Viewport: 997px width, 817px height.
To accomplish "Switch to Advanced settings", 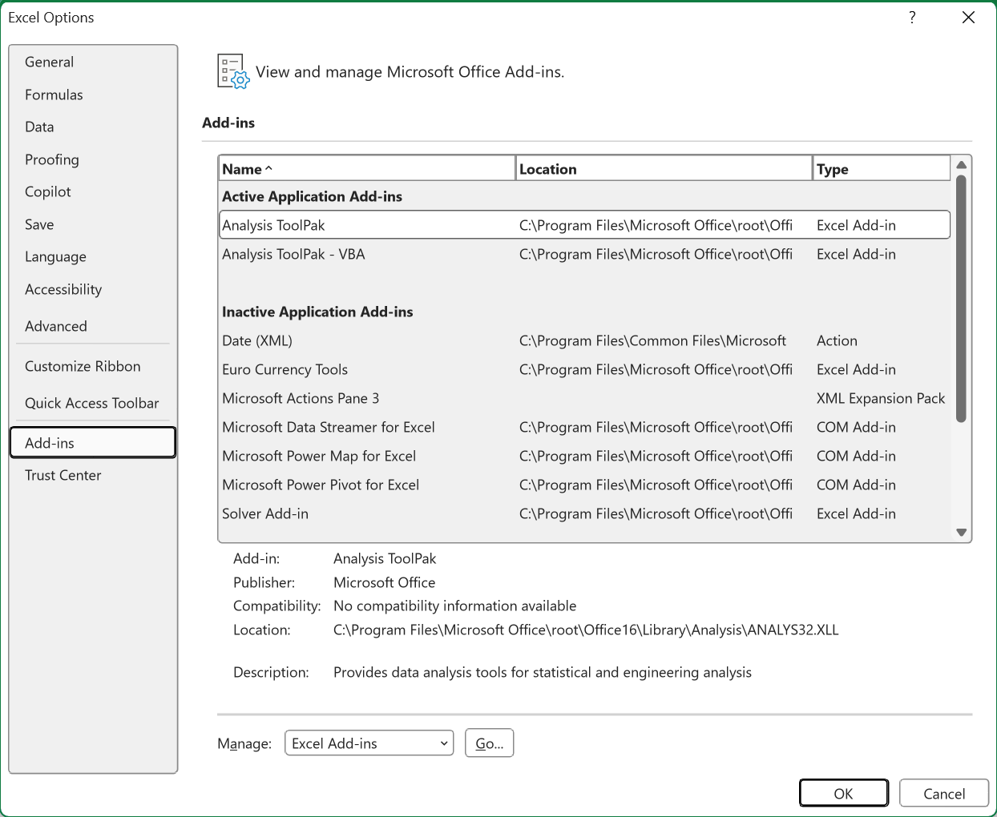I will coord(93,326).
